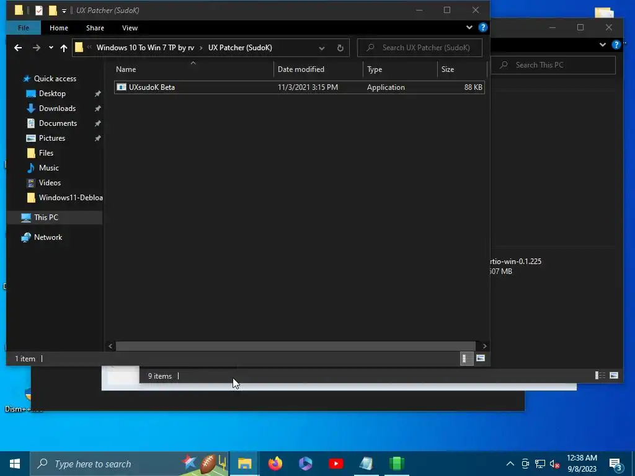Open Documents in navigation pane
Screen dimensions: 635x476
[58, 123]
